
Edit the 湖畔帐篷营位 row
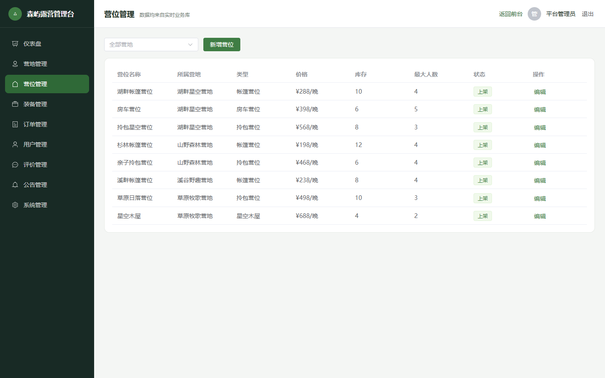(540, 92)
